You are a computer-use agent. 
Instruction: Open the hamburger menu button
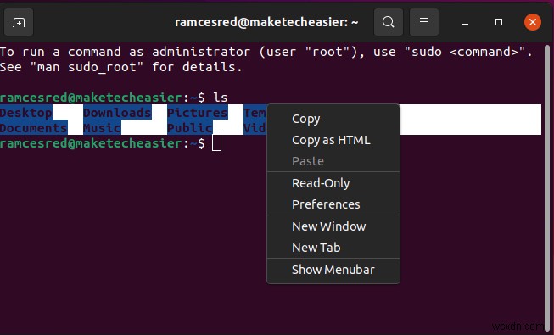coord(424,22)
